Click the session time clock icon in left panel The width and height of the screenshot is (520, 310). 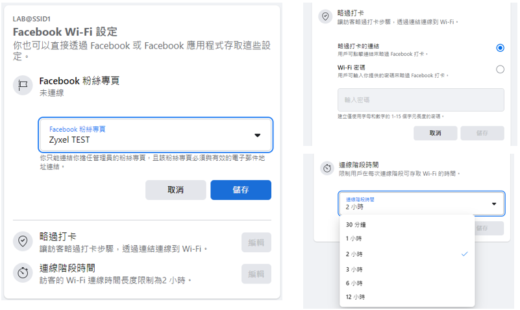point(23,273)
